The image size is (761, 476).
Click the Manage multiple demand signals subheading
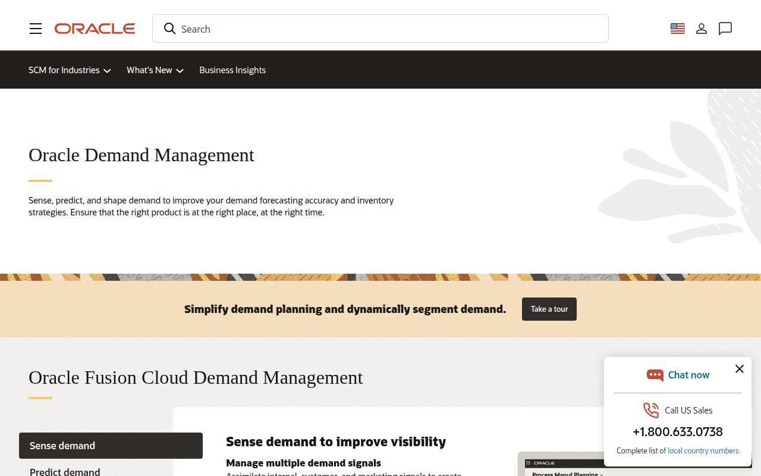[x=303, y=463]
